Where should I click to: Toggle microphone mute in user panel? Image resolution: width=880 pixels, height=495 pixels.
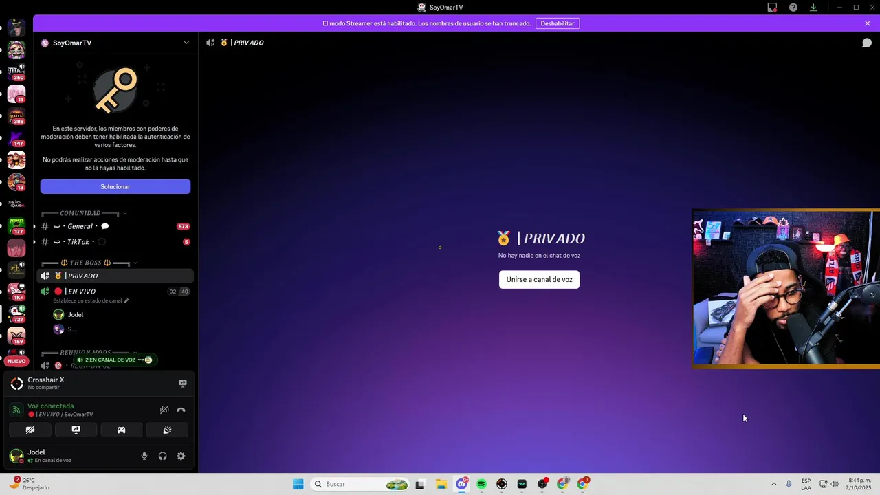coord(144,456)
